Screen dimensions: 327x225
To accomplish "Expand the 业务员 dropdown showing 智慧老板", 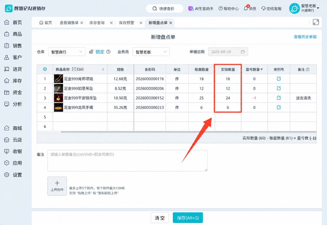I will (x=151, y=52).
